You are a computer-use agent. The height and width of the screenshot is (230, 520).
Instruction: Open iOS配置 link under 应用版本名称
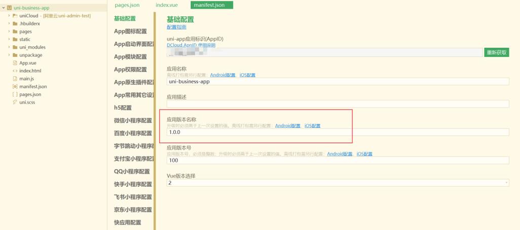pyautogui.click(x=312, y=125)
